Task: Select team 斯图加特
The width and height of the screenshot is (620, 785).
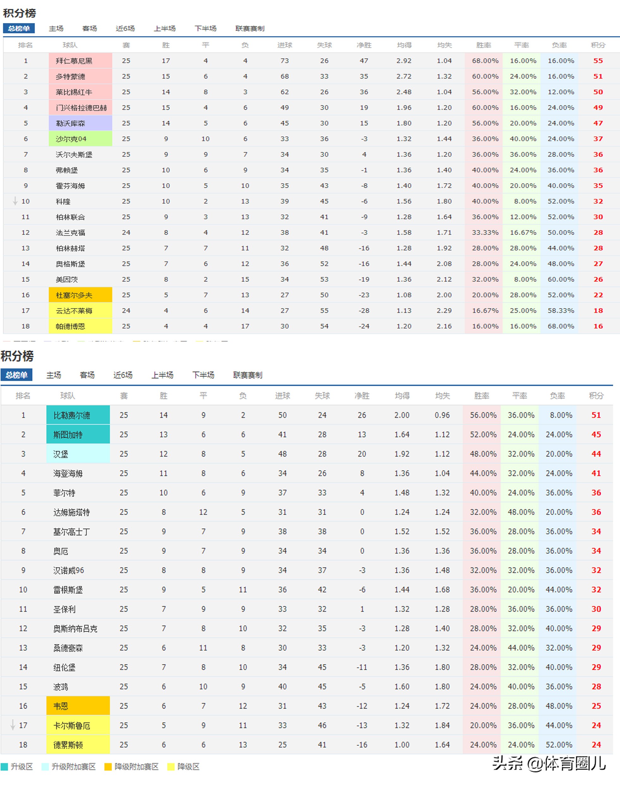Action: 68,435
